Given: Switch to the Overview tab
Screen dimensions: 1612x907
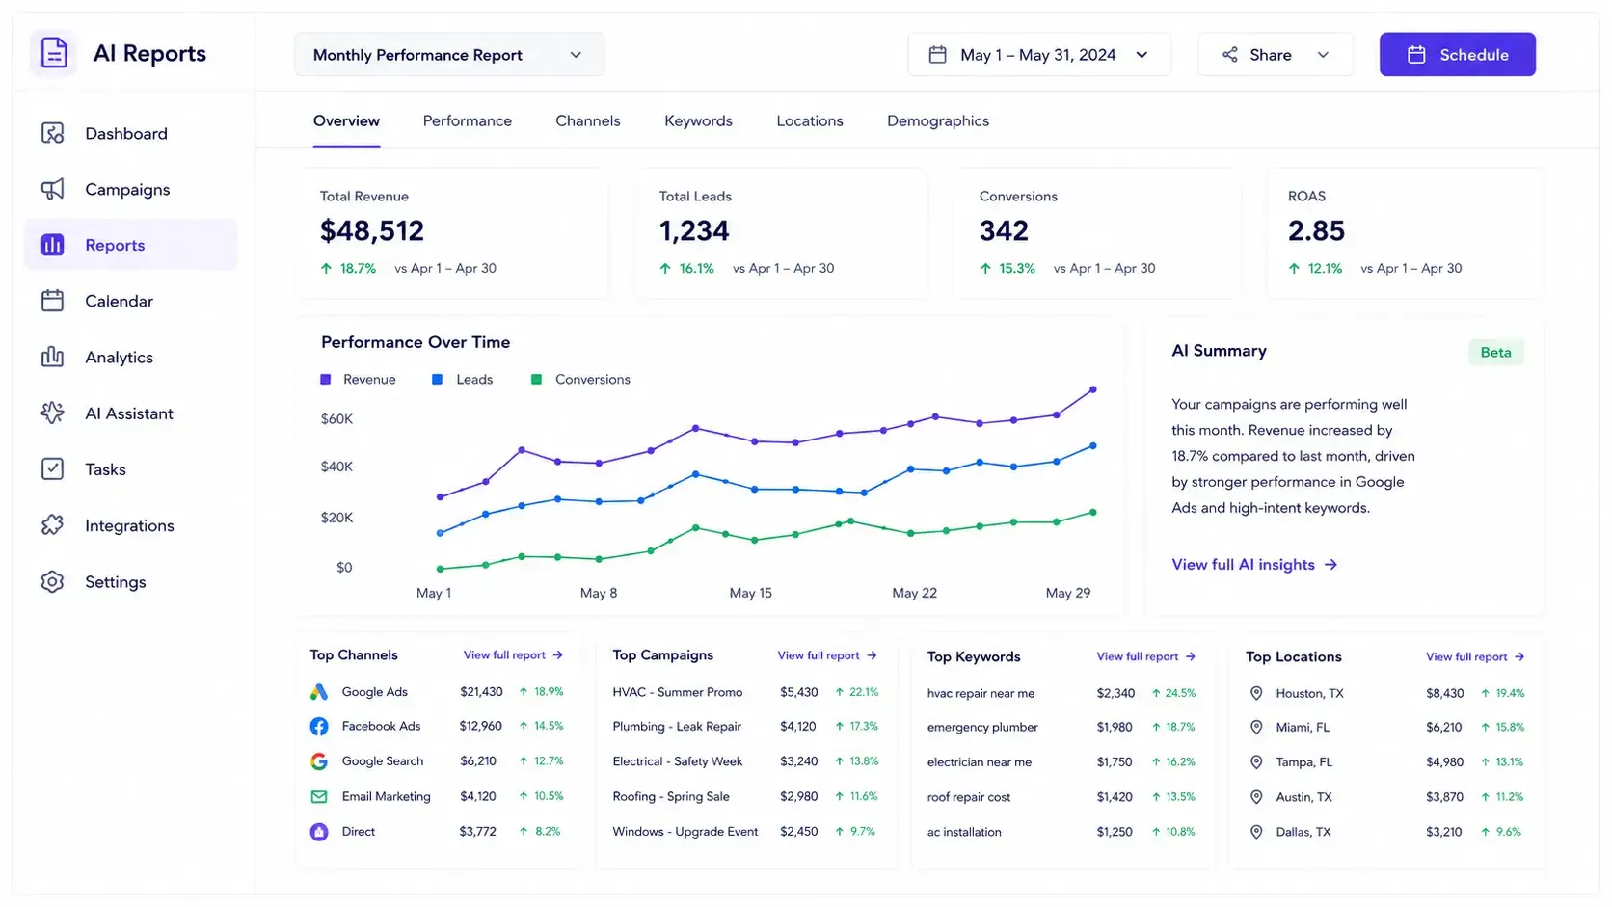Looking at the screenshot, I should click(x=346, y=120).
